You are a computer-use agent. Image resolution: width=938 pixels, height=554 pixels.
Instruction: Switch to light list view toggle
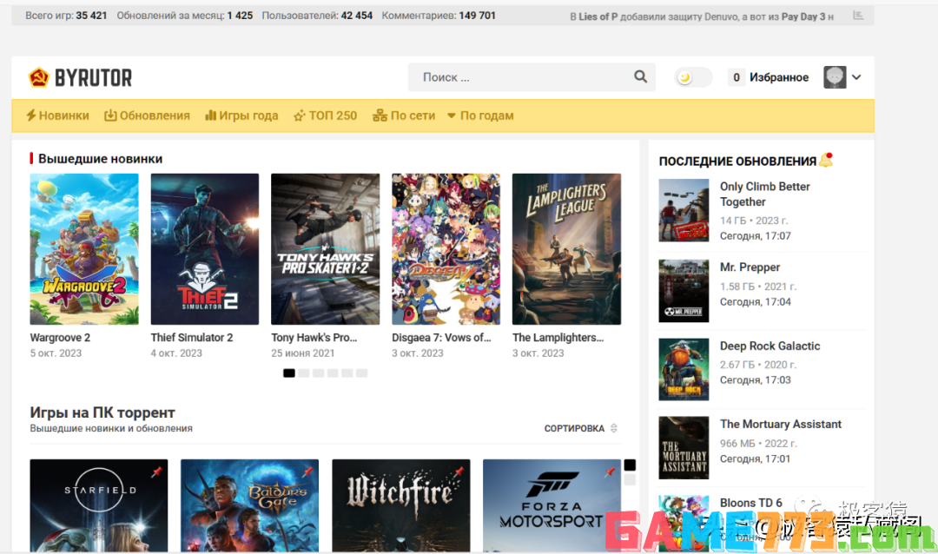click(x=630, y=480)
